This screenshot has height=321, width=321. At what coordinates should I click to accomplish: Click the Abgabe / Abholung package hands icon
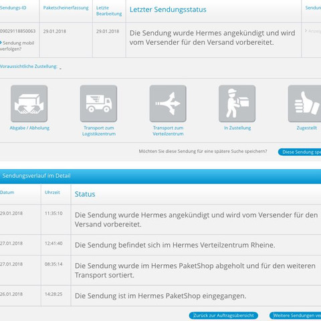click(29, 104)
